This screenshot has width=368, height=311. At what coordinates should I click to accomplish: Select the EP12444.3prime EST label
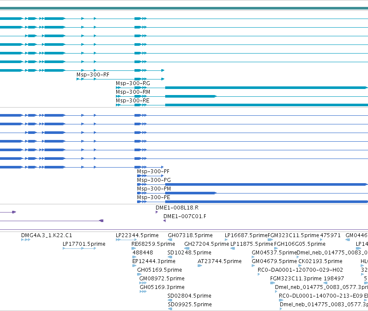[x=154, y=262]
